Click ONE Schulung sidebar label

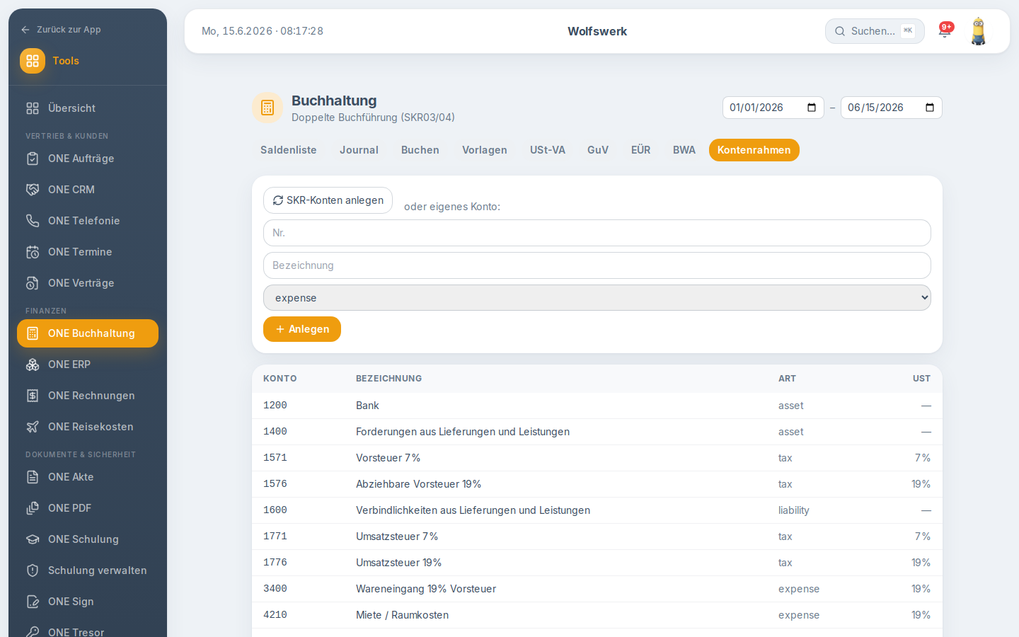click(x=84, y=539)
